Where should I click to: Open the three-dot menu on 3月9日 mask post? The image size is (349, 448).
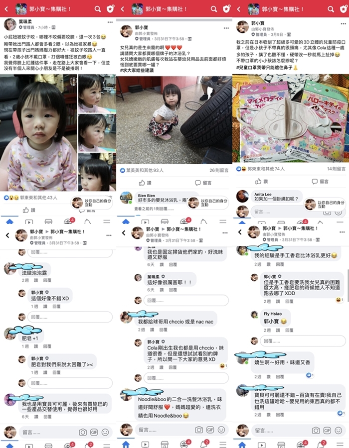pos(344,24)
